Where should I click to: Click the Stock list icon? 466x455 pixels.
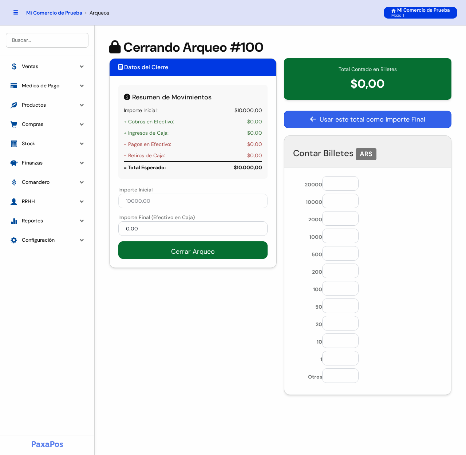(14, 143)
